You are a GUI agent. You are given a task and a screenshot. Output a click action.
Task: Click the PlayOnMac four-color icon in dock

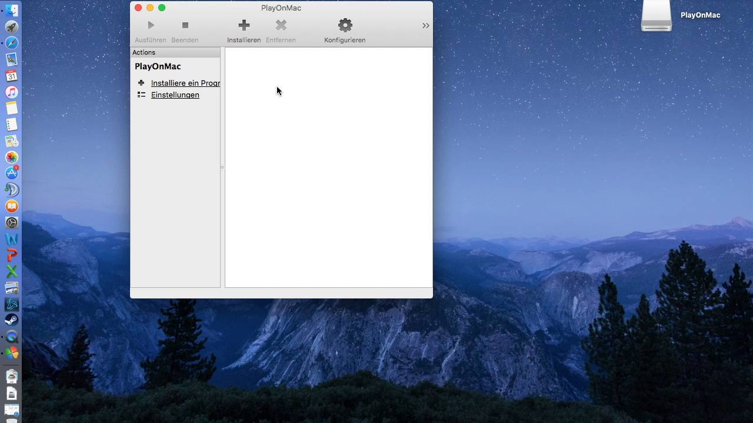12,353
